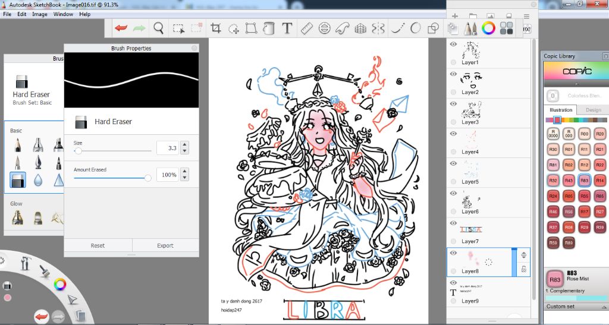This screenshot has height=325, width=609.
Task: Select the Steady Stroke tool
Action: point(397,28)
